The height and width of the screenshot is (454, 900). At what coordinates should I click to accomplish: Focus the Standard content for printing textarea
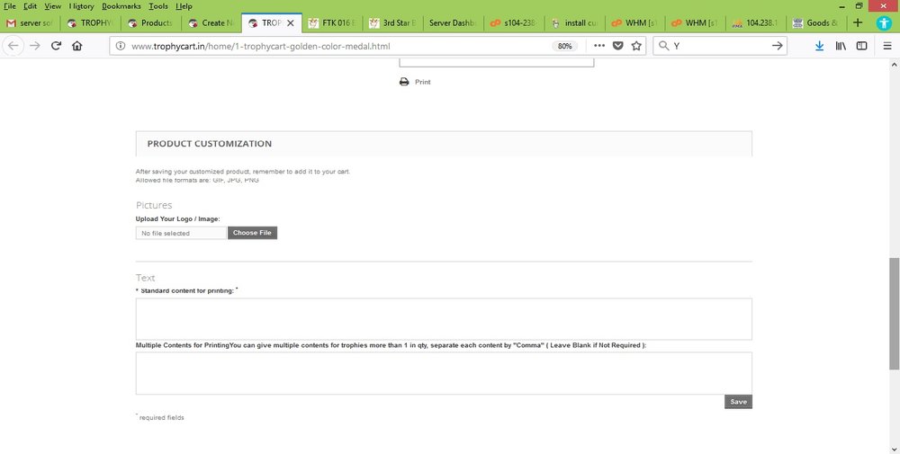444,319
